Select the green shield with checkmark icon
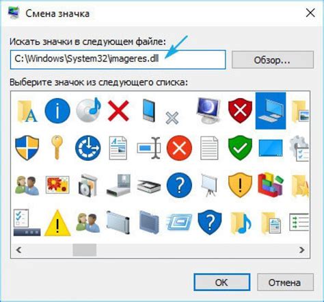Screen dimensions: 324x302 click(x=240, y=148)
